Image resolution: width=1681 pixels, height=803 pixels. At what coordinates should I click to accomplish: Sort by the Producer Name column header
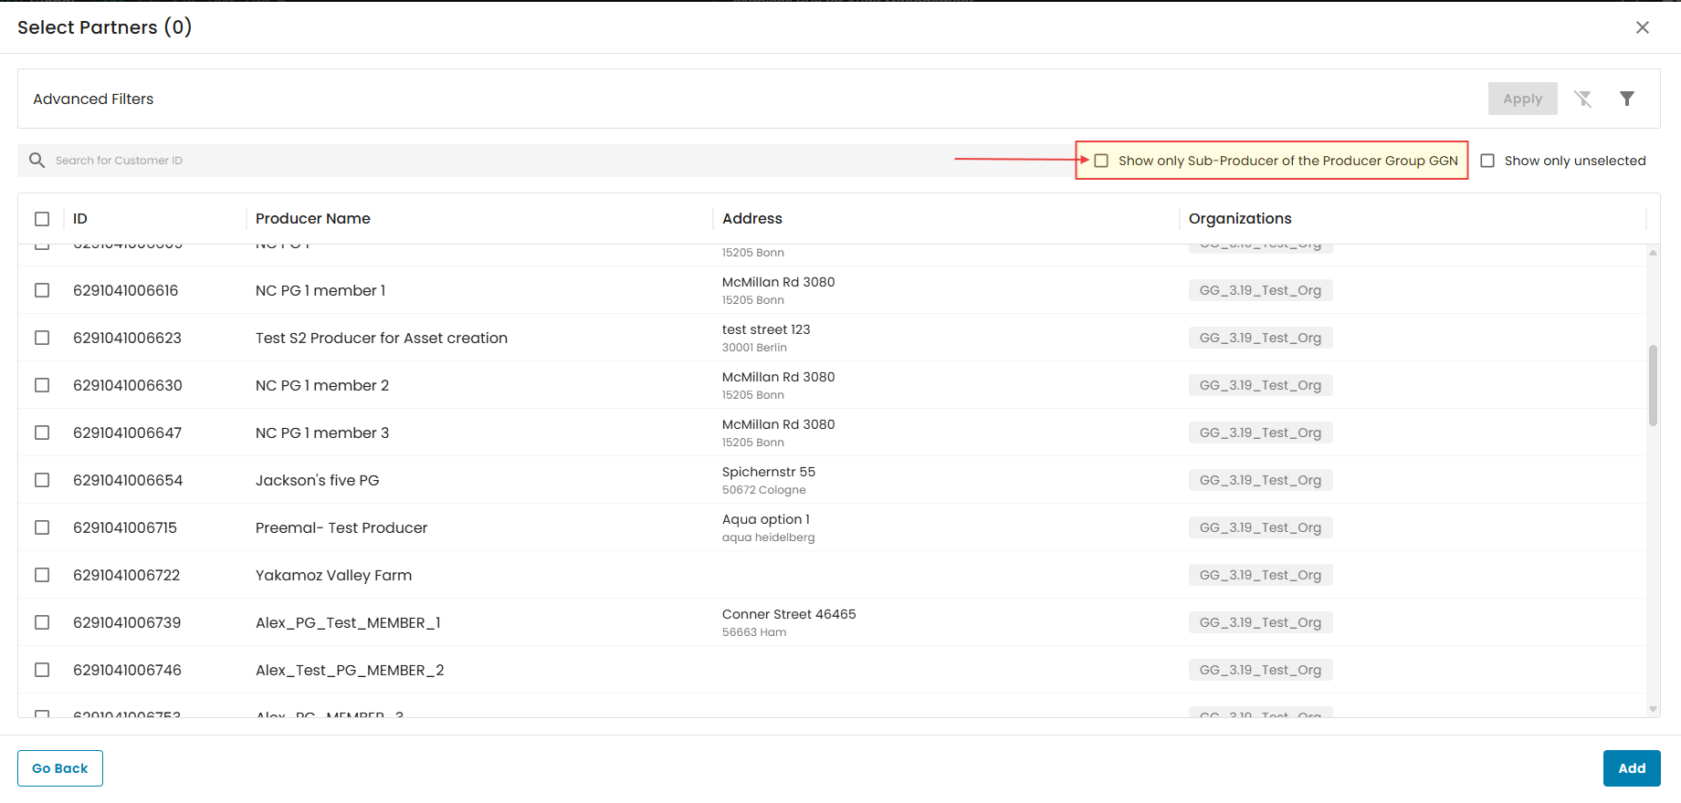pos(313,219)
